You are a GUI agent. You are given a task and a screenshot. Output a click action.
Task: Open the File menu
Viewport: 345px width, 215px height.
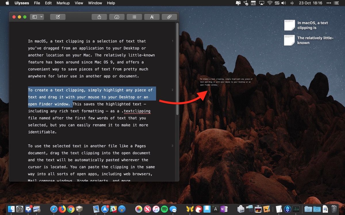(x=37, y=3)
